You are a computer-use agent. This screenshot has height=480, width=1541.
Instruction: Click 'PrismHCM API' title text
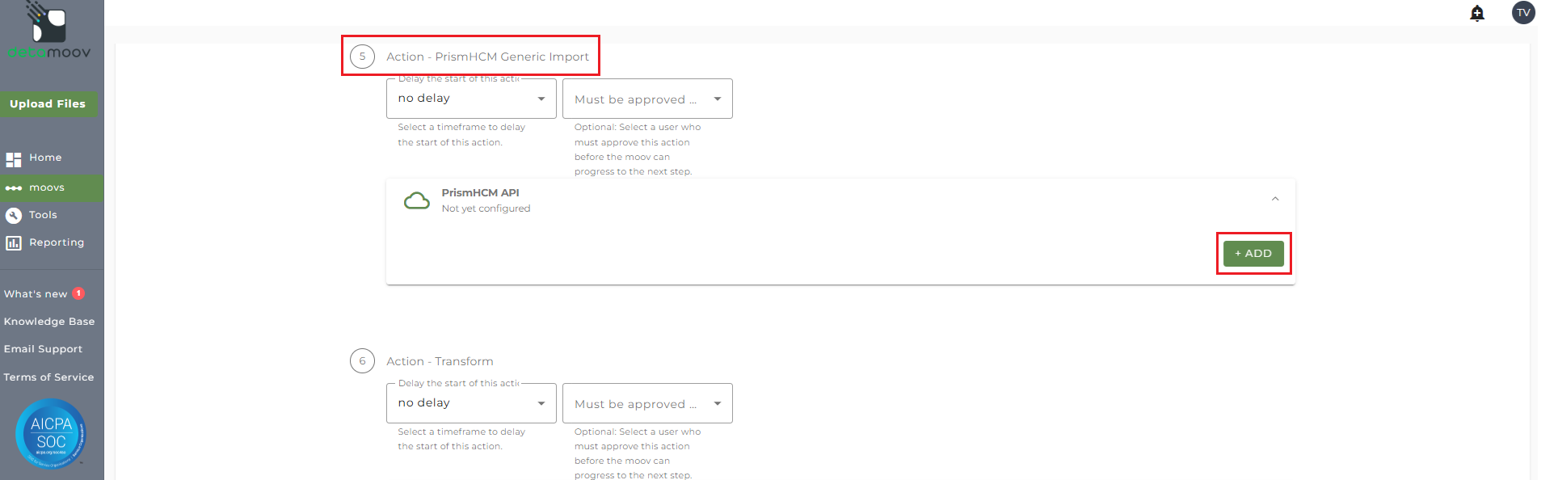[x=480, y=192]
